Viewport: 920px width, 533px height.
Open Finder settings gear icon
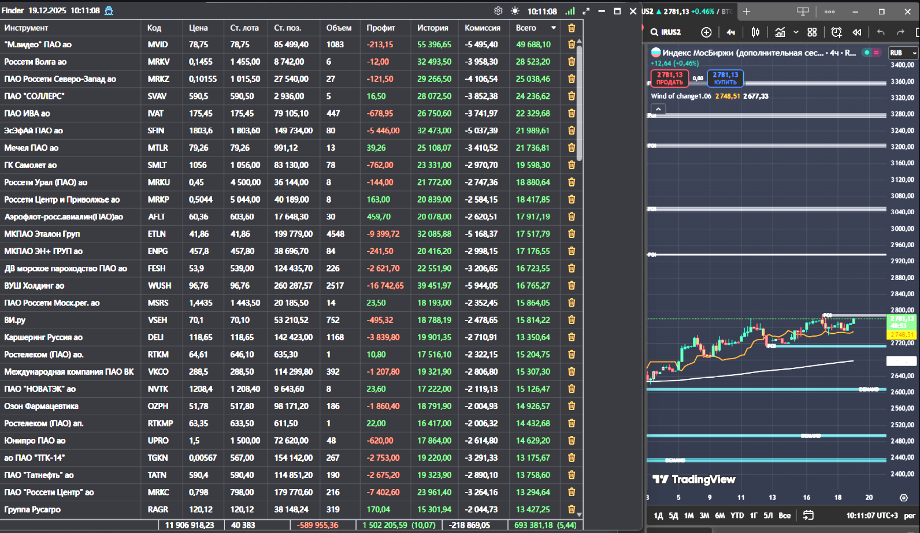coord(498,11)
